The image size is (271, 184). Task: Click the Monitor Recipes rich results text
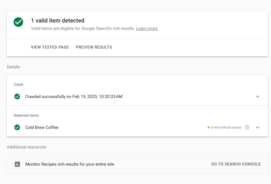point(70,164)
